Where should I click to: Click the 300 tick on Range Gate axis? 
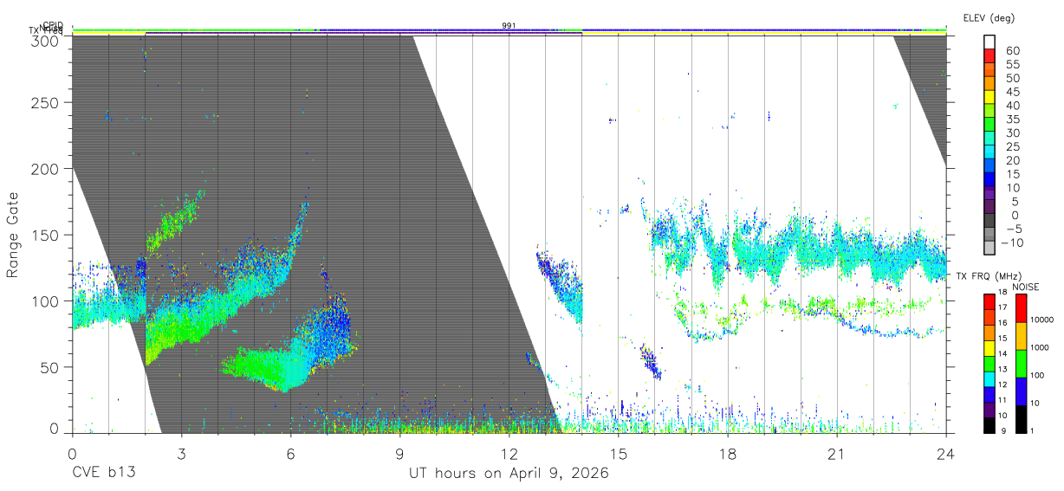coord(45,40)
